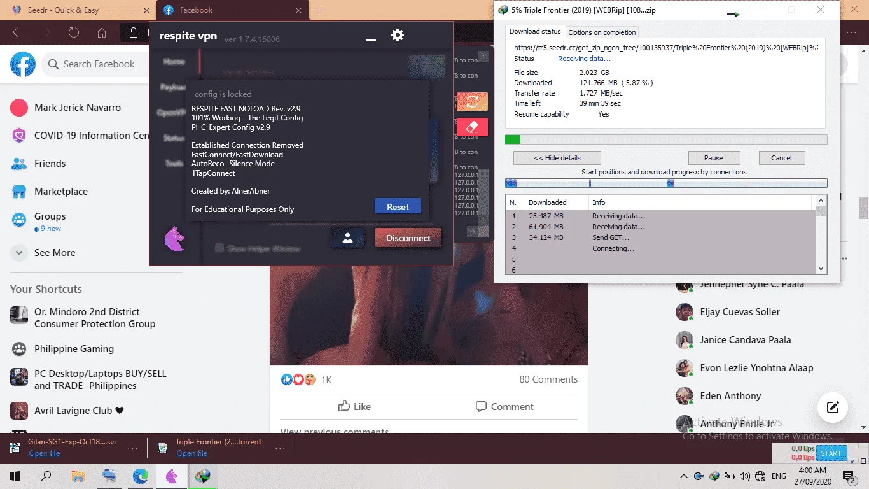Open options menu for Gilan-SG1 download

132,448
